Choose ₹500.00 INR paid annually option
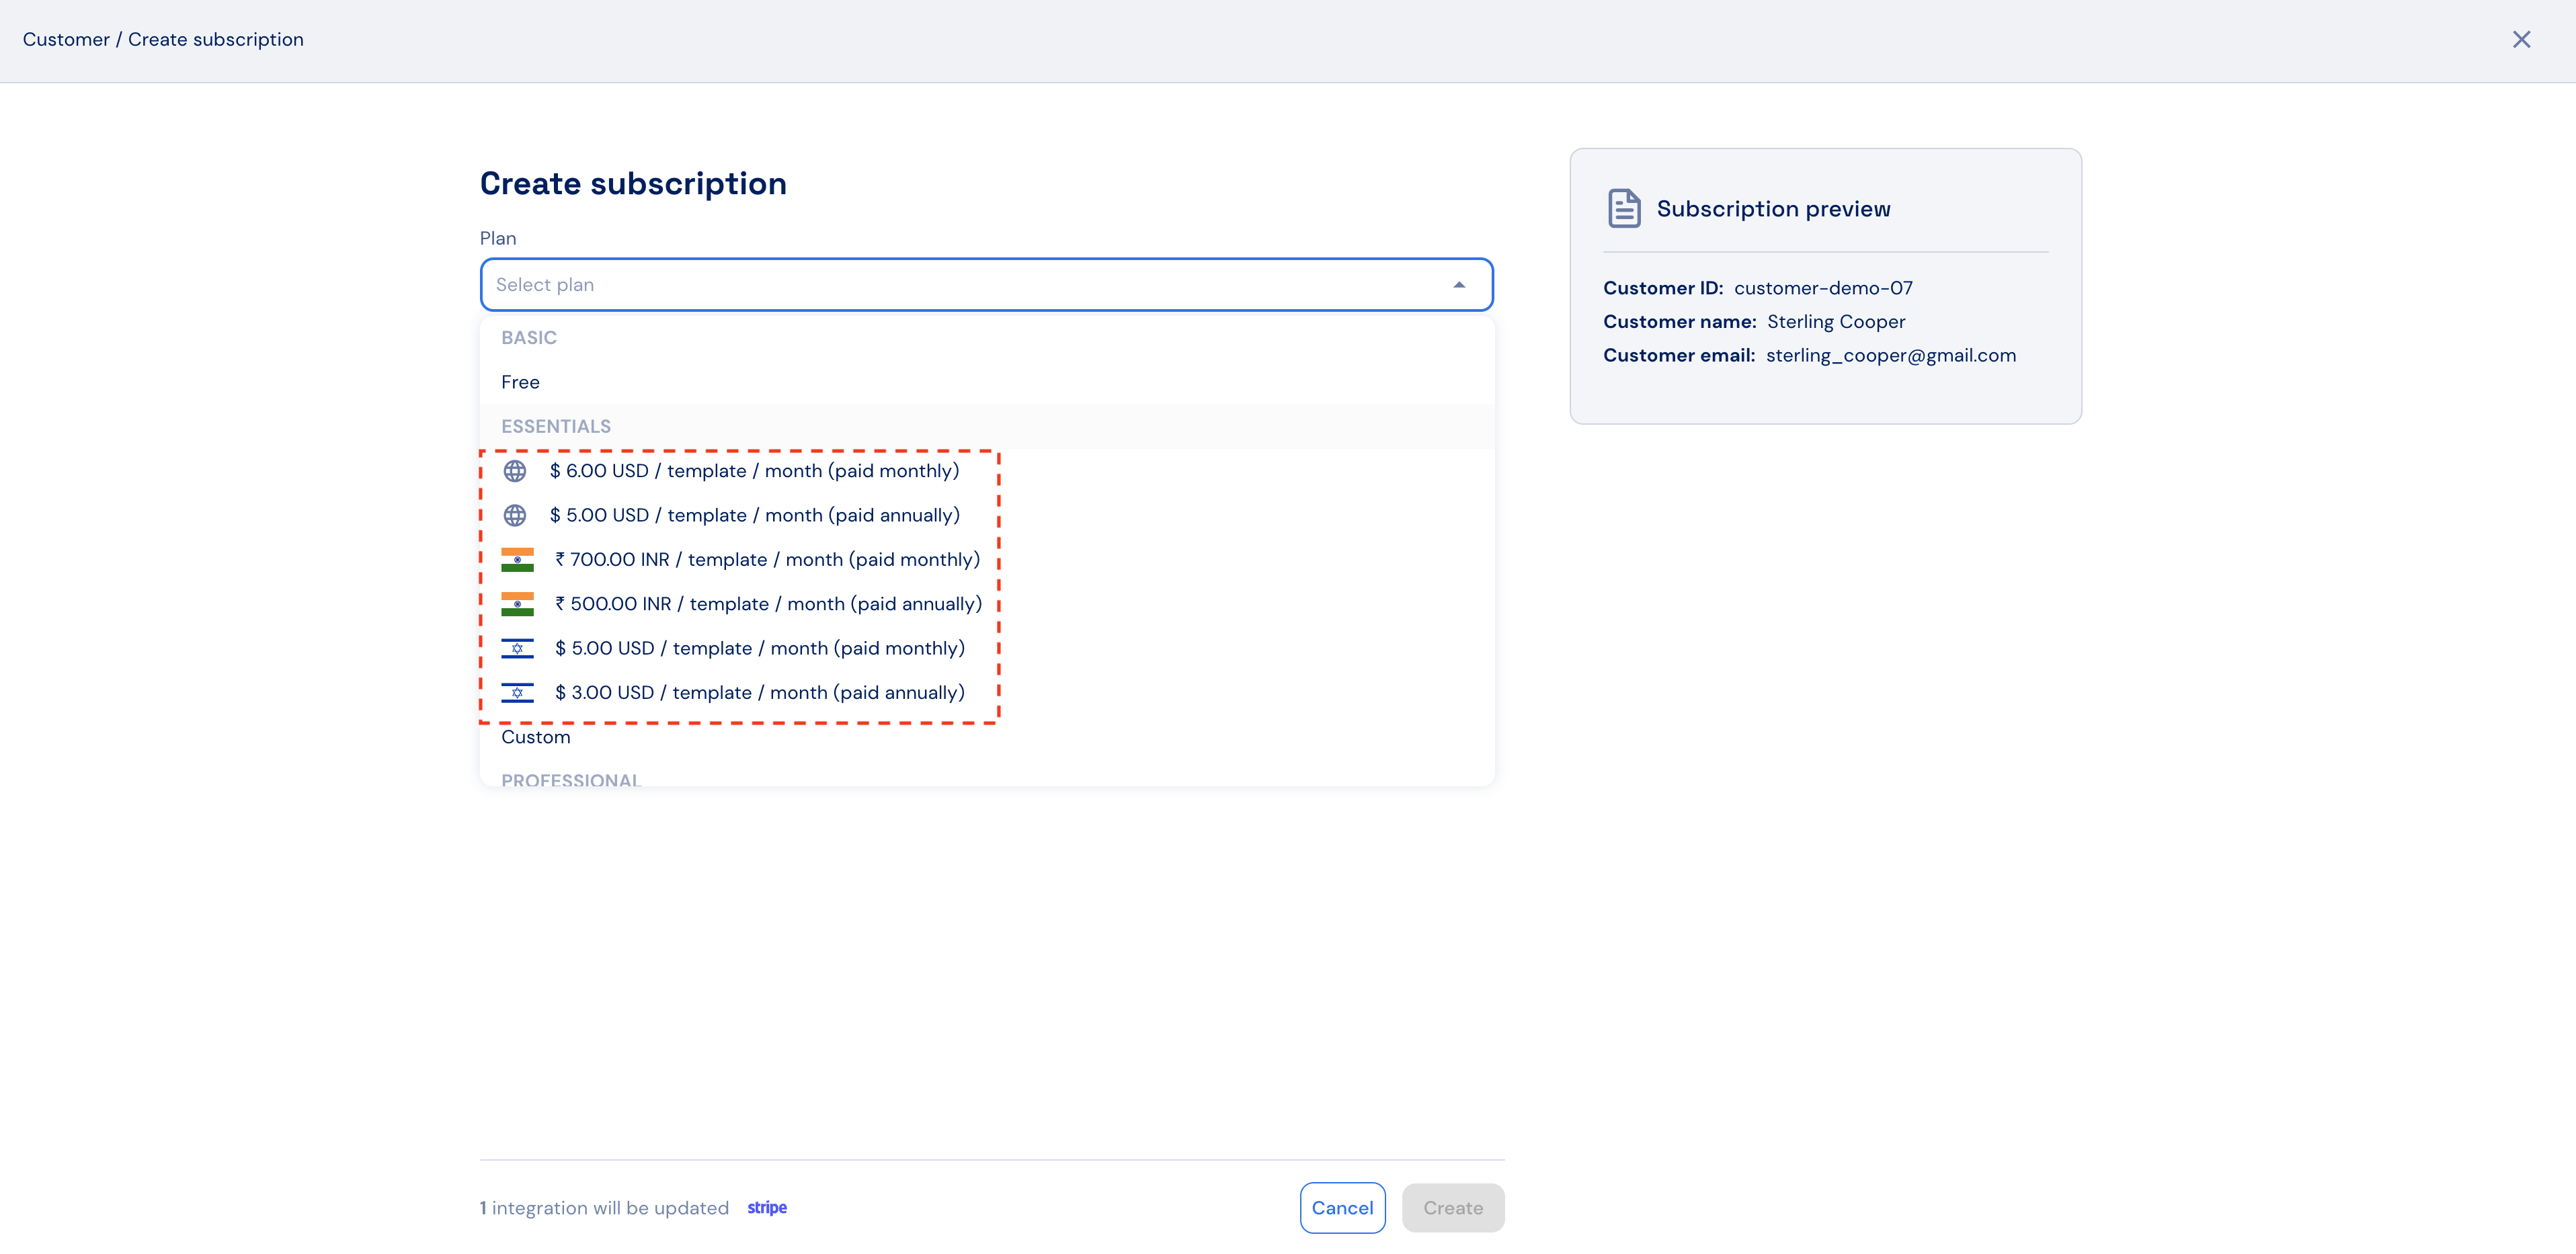Screen dimensions: 2576x1254 point(768,604)
